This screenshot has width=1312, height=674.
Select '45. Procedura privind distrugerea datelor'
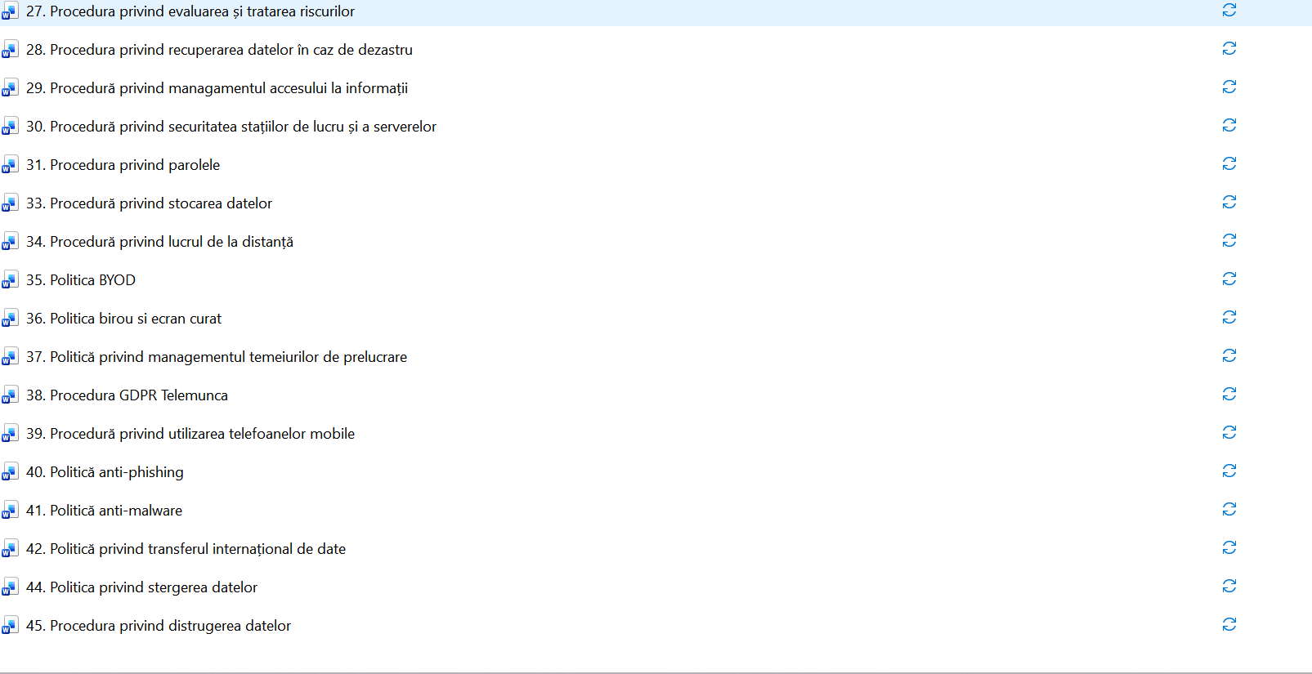point(159,626)
